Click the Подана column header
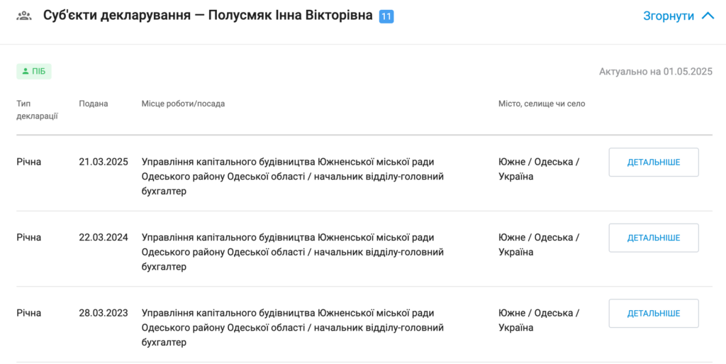Viewport: 726px width, 364px height. click(x=94, y=104)
